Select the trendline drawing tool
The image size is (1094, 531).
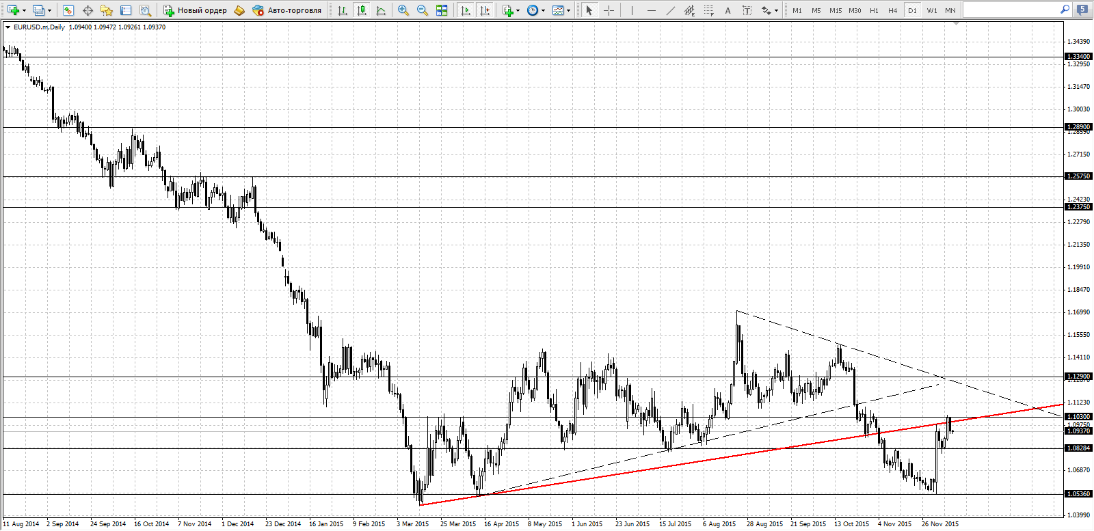point(671,10)
